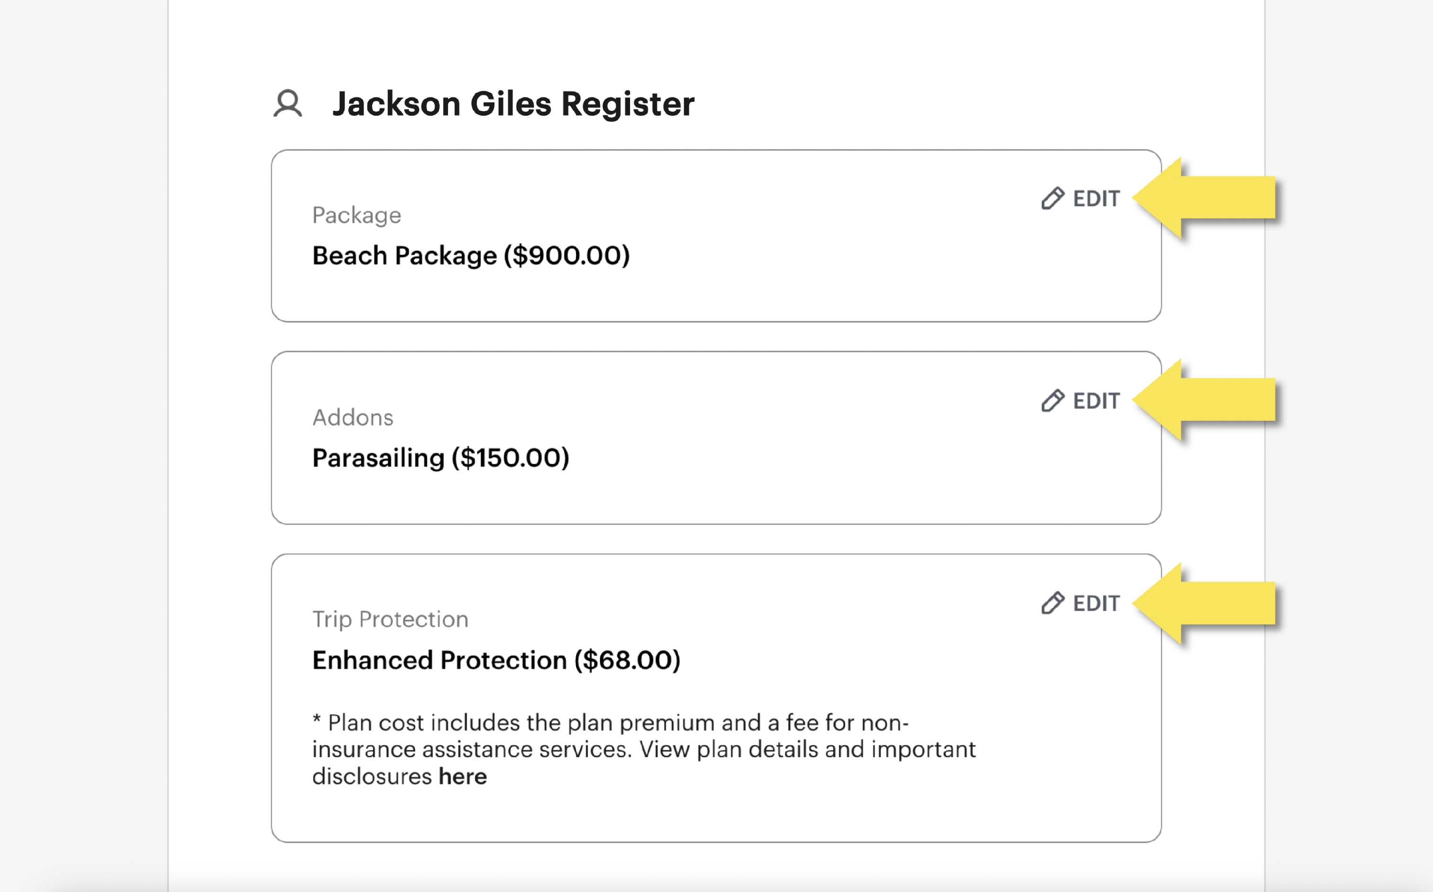
Task: Select the Enhanced Protection ($68.00) text
Action: [496, 660]
